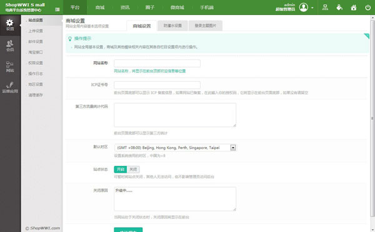This screenshot has width=375, height=232.
Task: Click the 网站名称 website name input field
Action: (157, 63)
